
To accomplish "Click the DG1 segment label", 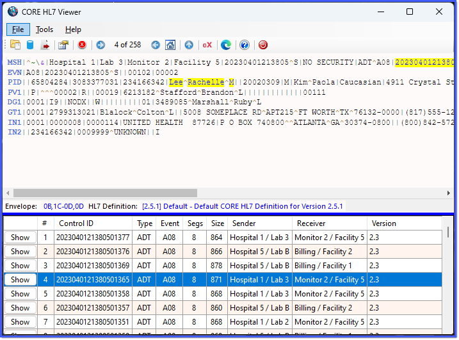I will click(15, 102).
